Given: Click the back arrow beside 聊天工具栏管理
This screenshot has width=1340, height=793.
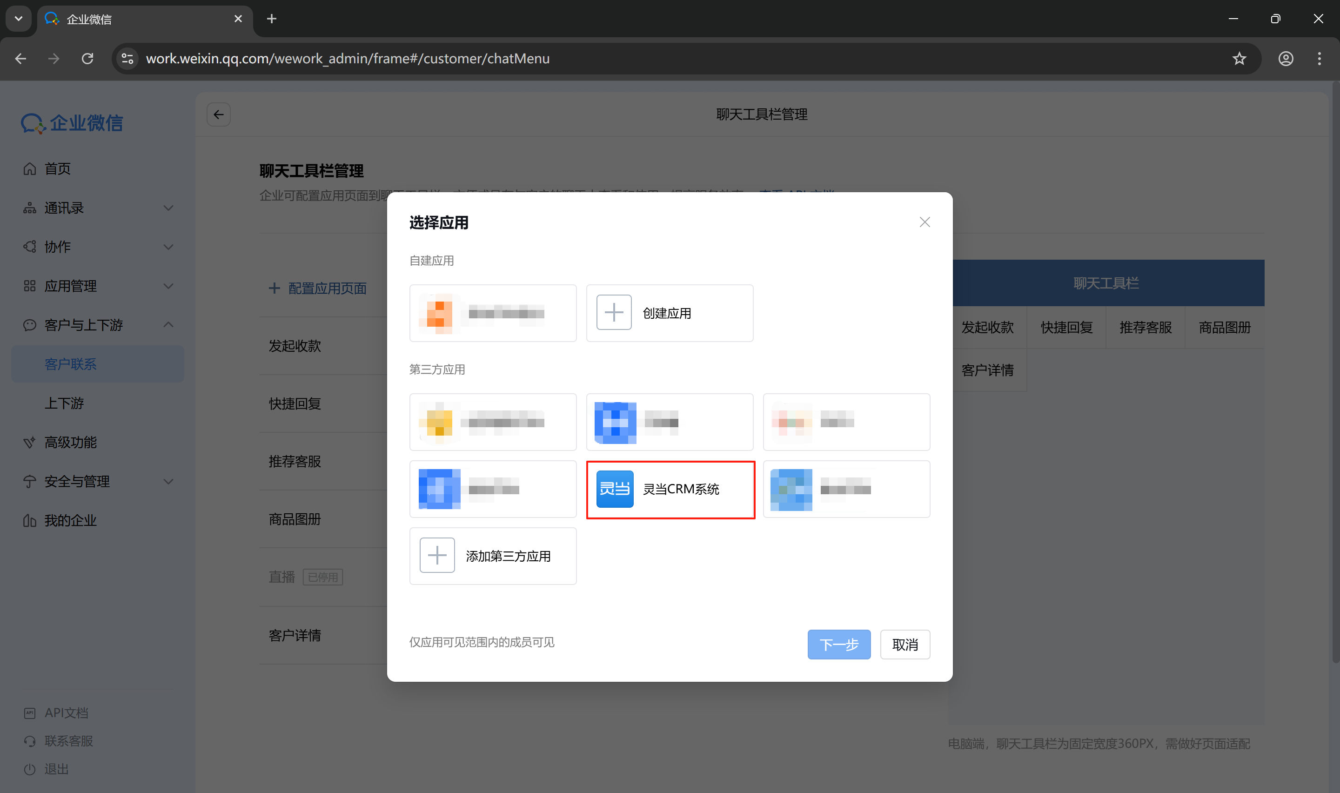Looking at the screenshot, I should 218,114.
